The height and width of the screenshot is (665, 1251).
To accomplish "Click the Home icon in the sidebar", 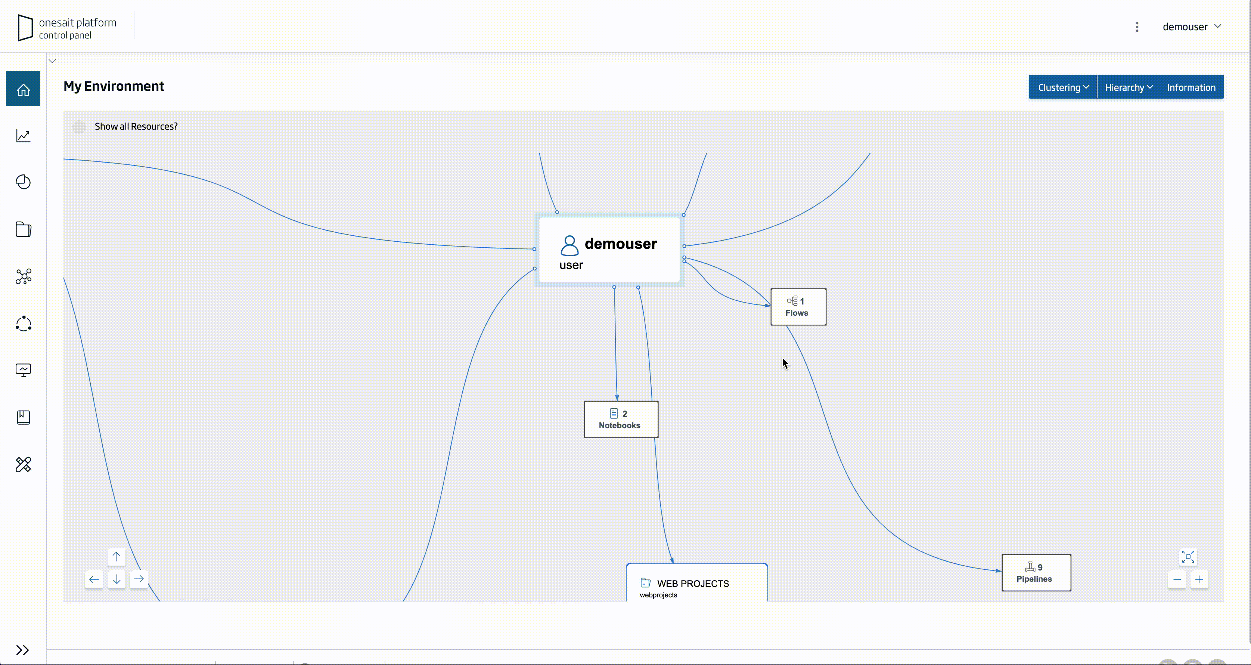I will pyautogui.click(x=23, y=89).
